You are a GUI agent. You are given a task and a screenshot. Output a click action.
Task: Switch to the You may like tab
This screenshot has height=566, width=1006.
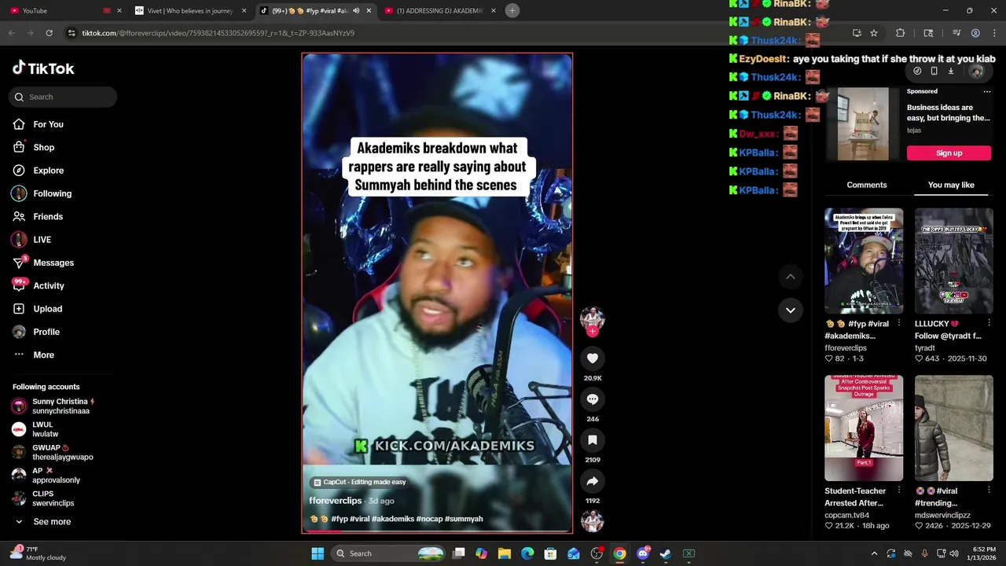tap(951, 185)
